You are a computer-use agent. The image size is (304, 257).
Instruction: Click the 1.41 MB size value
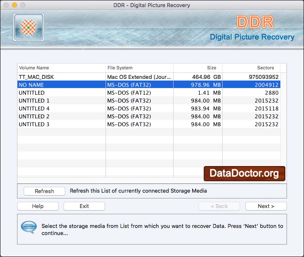(x=209, y=93)
